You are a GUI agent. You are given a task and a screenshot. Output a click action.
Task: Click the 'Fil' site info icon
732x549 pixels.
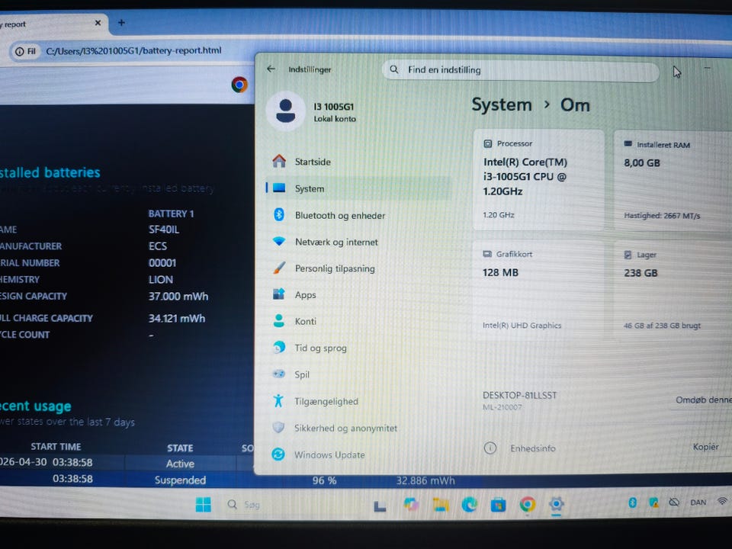pyautogui.click(x=25, y=51)
